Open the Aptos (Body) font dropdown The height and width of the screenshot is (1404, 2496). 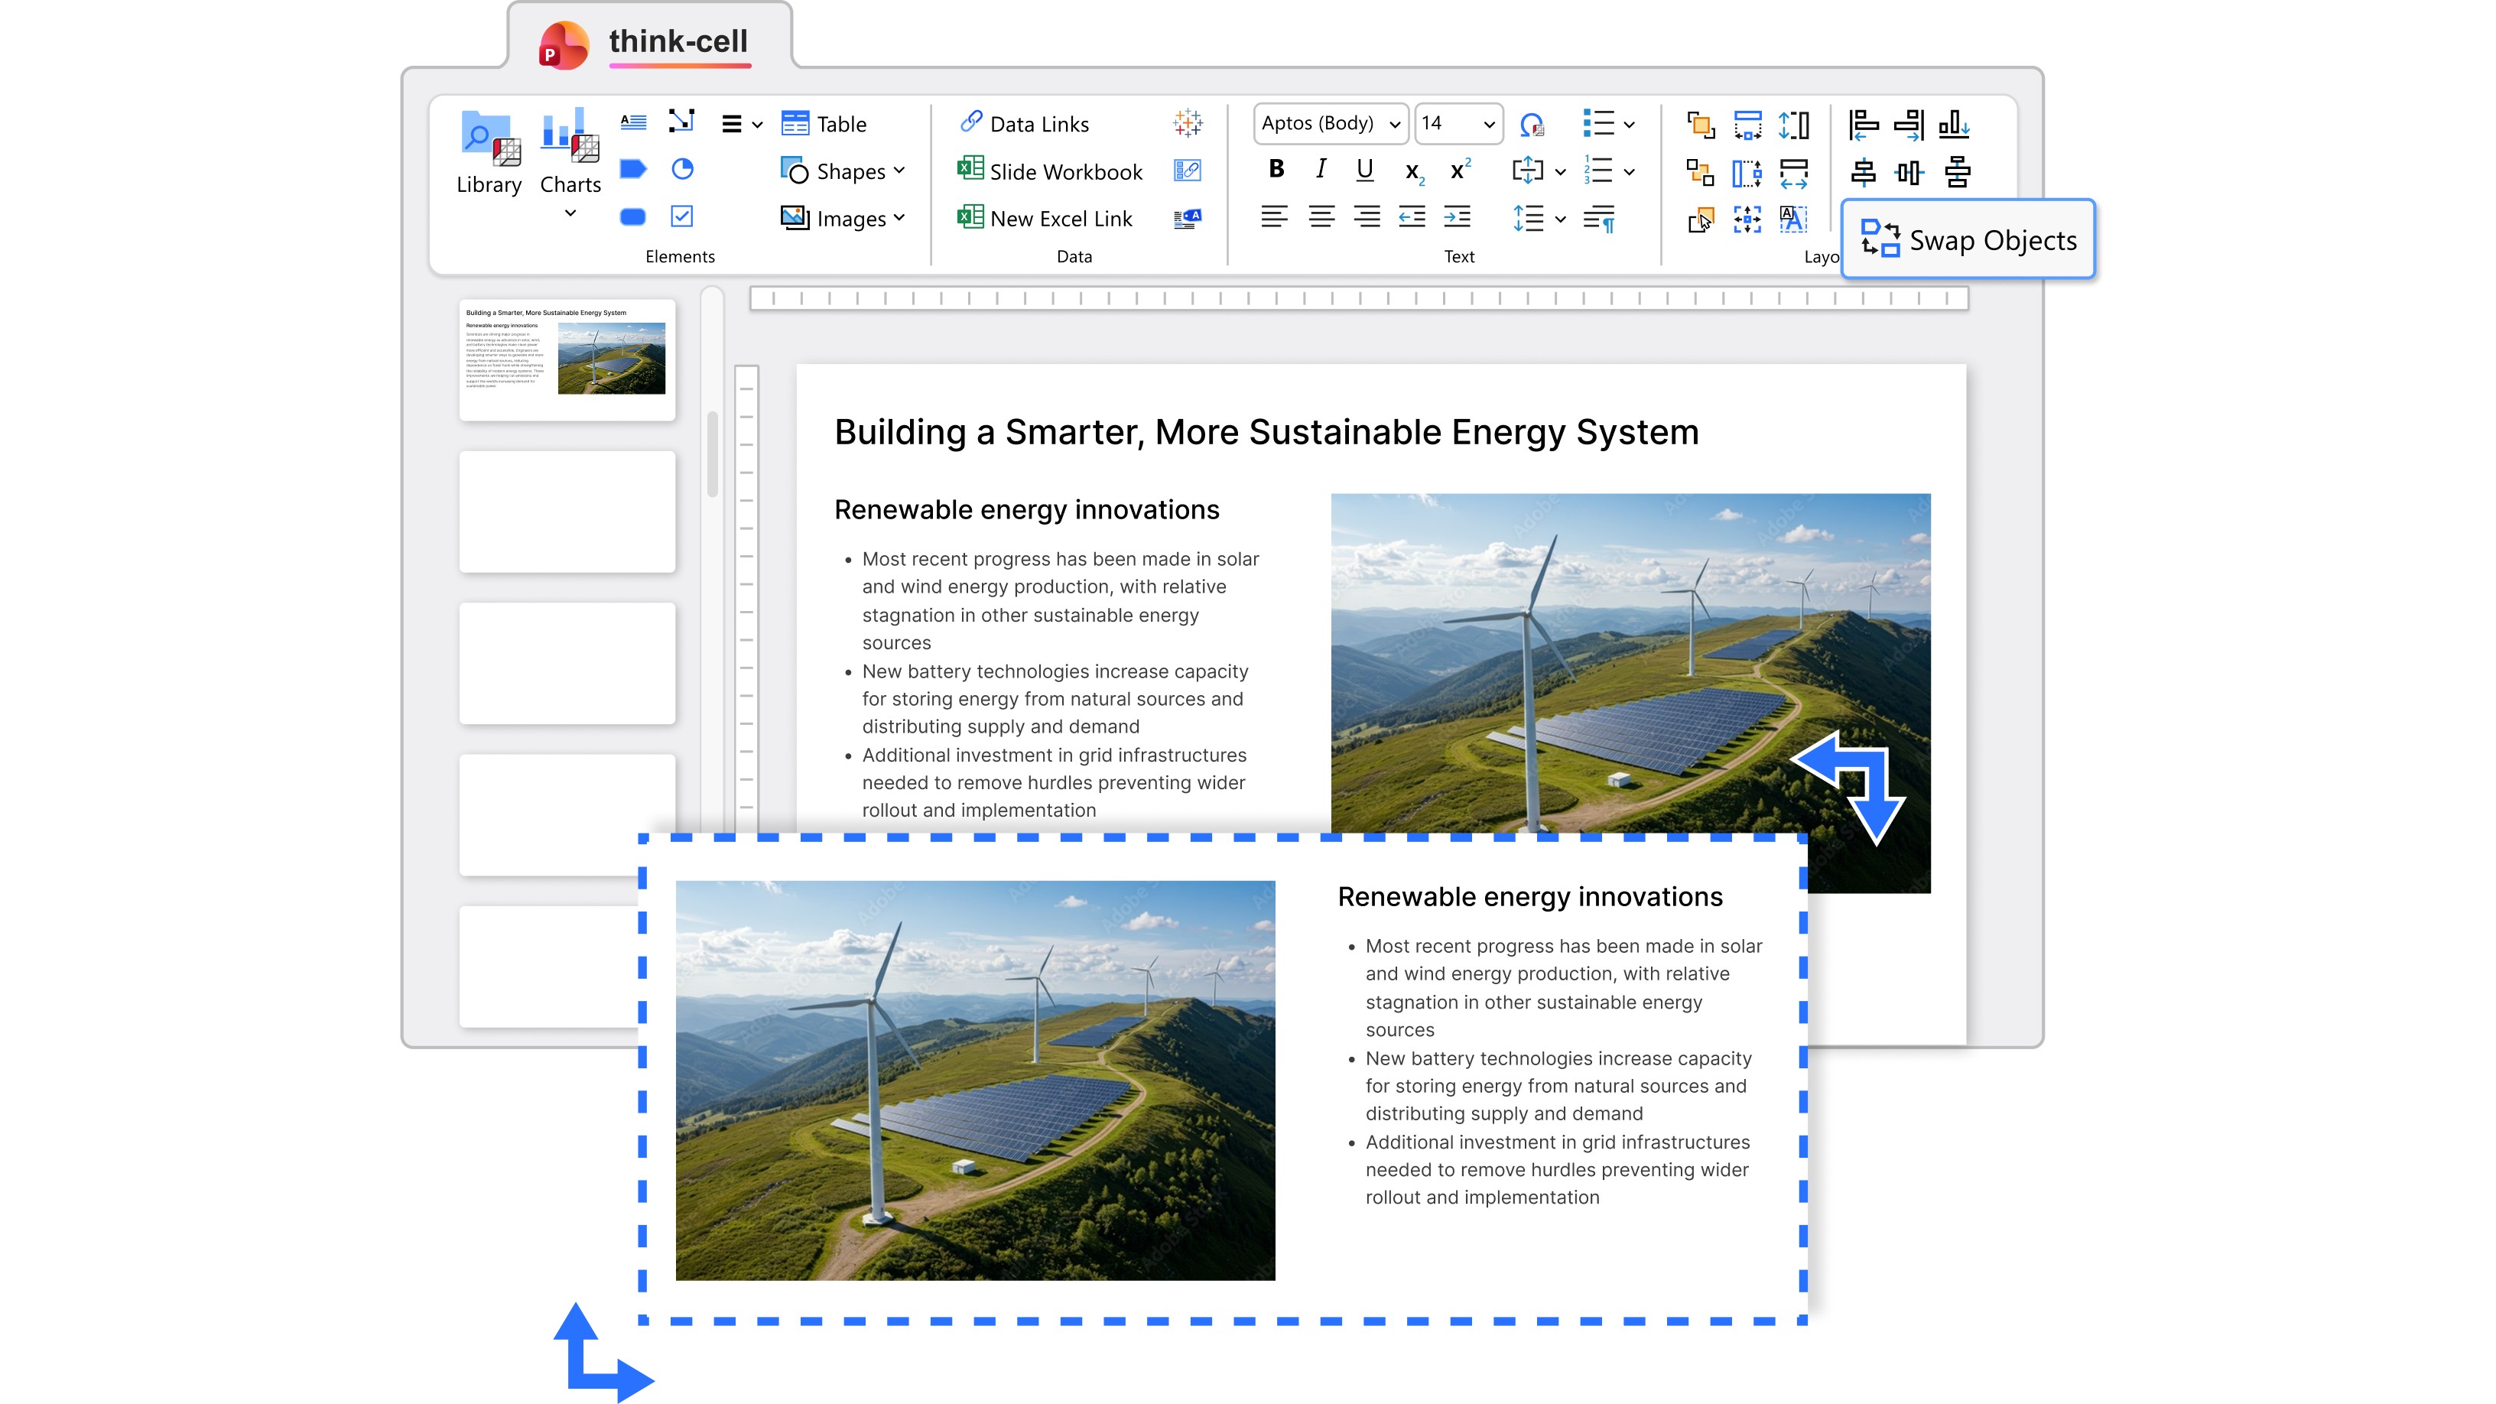tap(1331, 123)
